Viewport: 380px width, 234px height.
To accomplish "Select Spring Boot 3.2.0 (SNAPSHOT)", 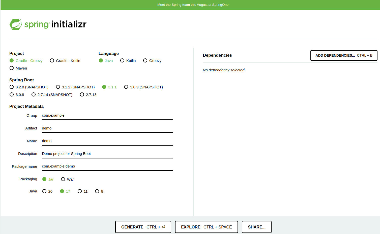I will pyautogui.click(x=12, y=87).
